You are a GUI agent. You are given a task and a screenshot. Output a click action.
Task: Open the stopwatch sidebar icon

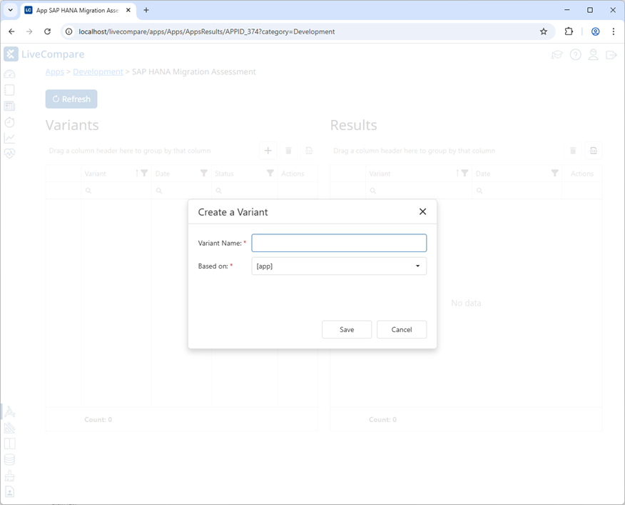coord(9,121)
